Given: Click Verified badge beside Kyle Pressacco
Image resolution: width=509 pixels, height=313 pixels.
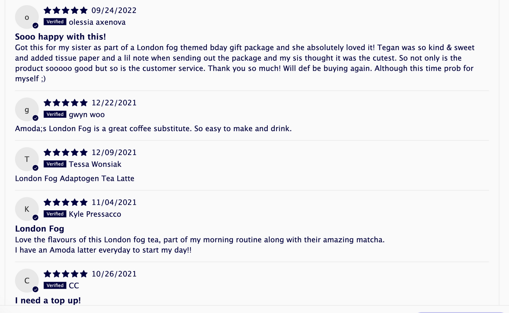Looking at the screenshot, I should [55, 214].
